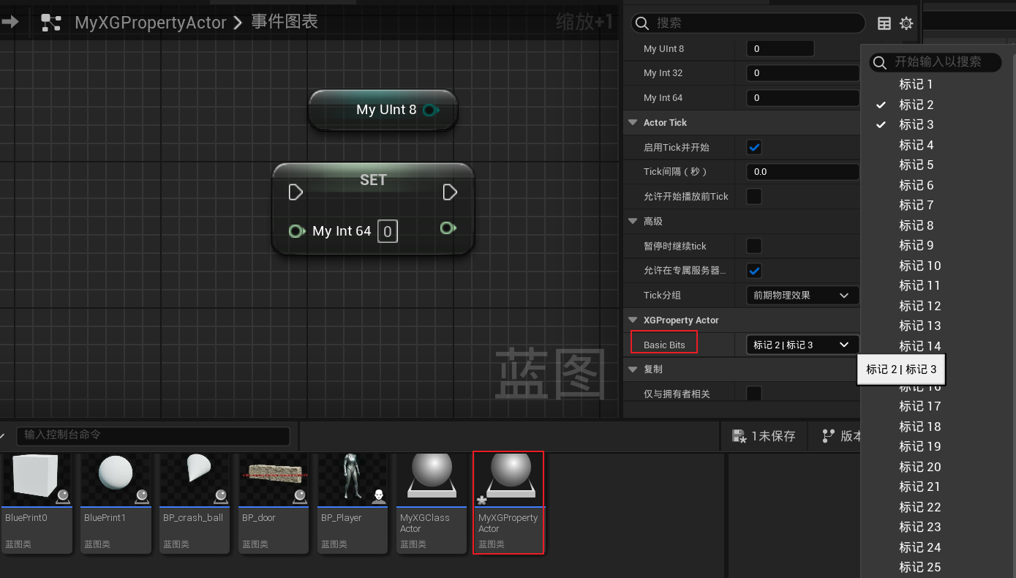This screenshot has height=578, width=1016.
Task: Open the property matrix table icon
Action: pyautogui.click(x=884, y=23)
